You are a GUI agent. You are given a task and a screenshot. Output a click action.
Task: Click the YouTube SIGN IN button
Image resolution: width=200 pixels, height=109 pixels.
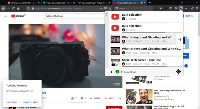tap(189, 16)
